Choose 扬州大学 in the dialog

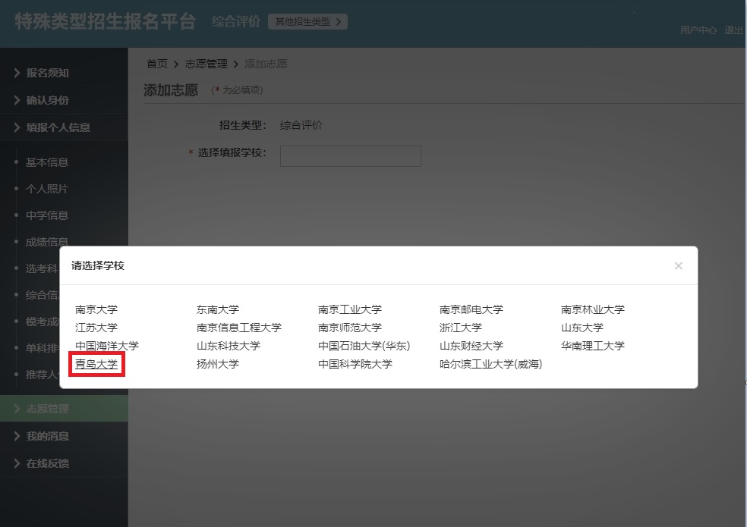[x=218, y=364]
